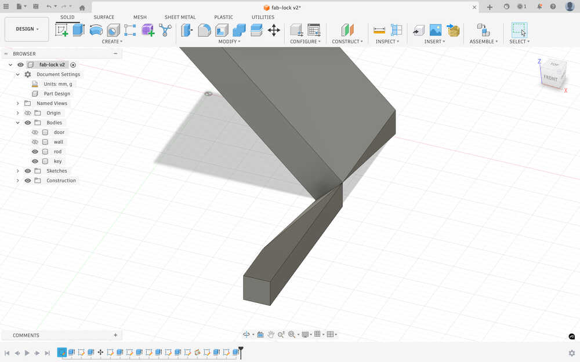This screenshot has width=580, height=362.
Task: Toggle visibility of the Sketches folder
Action: click(x=27, y=171)
